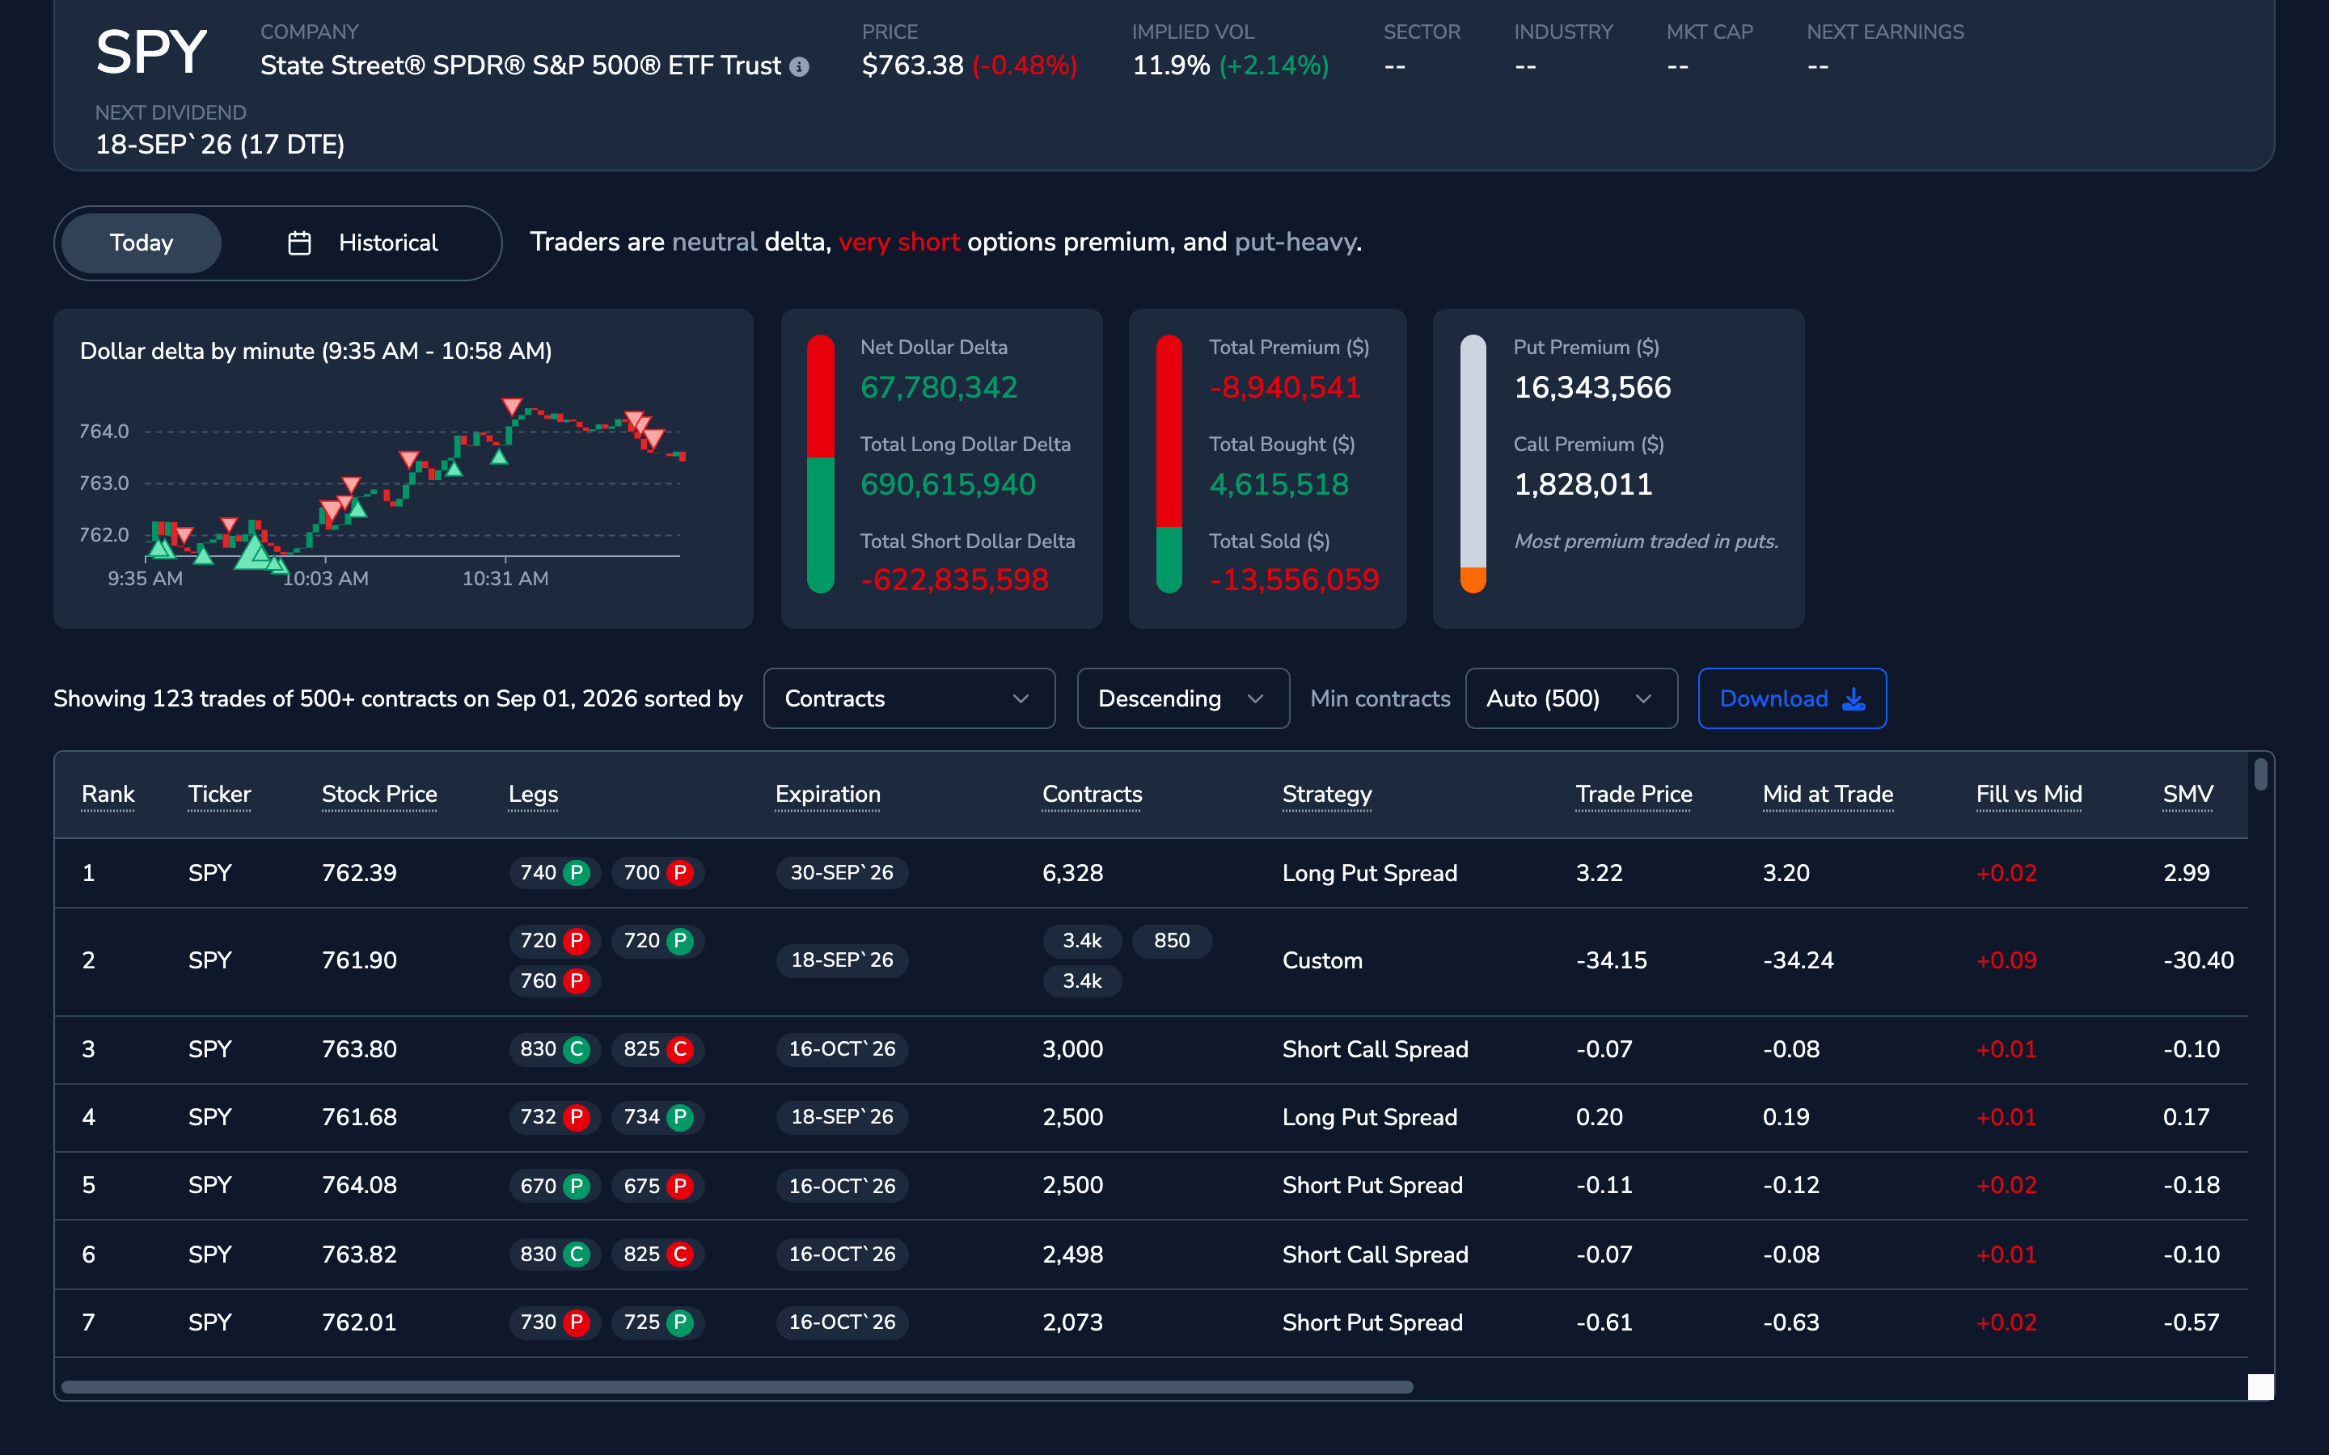Click the 6,328 contracts cell in row 1
Viewport: 2329px width, 1455px height.
click(1072, 873)
